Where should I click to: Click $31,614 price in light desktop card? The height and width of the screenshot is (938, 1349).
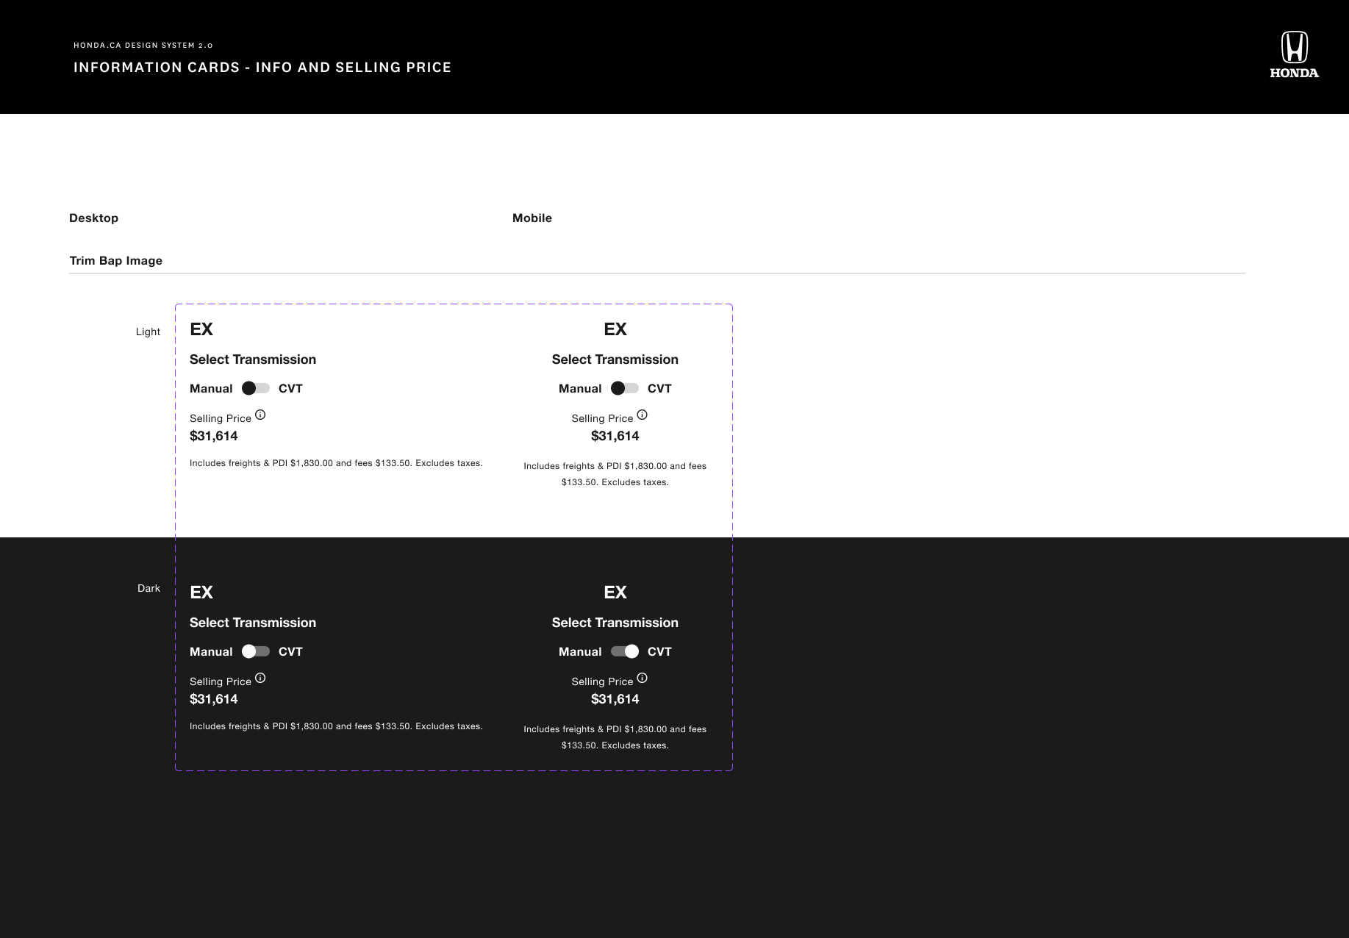(x=214, y=436)
